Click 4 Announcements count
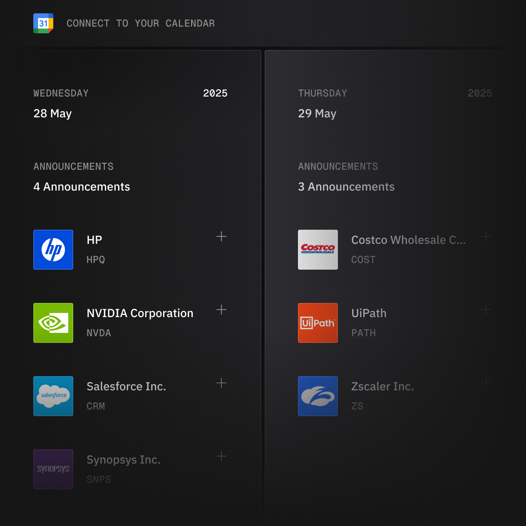Screen dimensions: 526x526 tap(82, 187)
